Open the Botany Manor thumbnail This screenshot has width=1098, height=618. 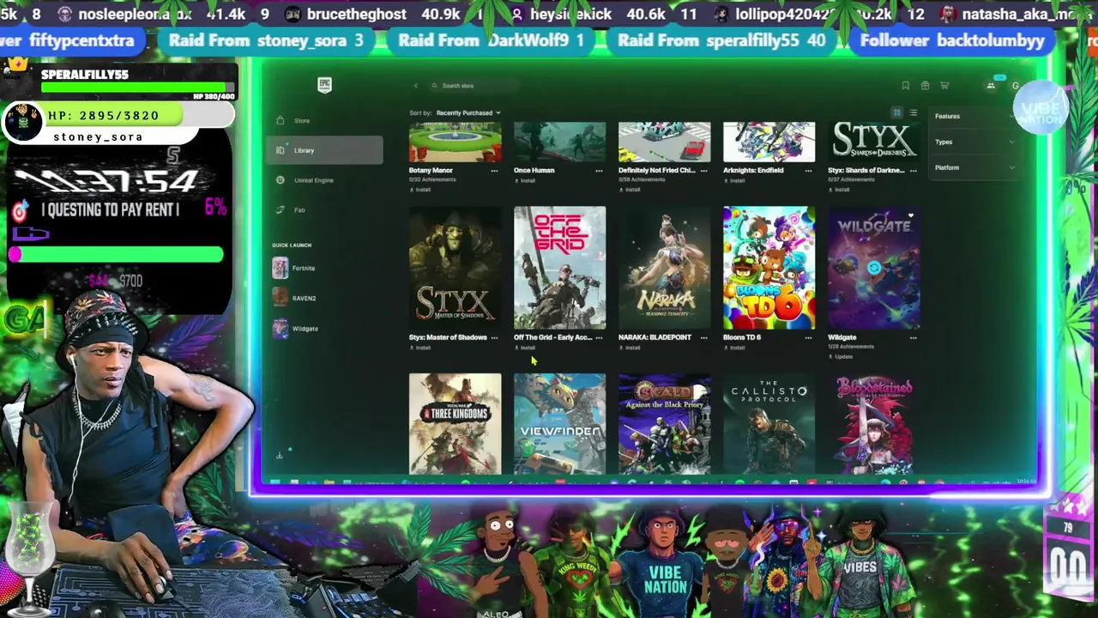pos(455,142)
